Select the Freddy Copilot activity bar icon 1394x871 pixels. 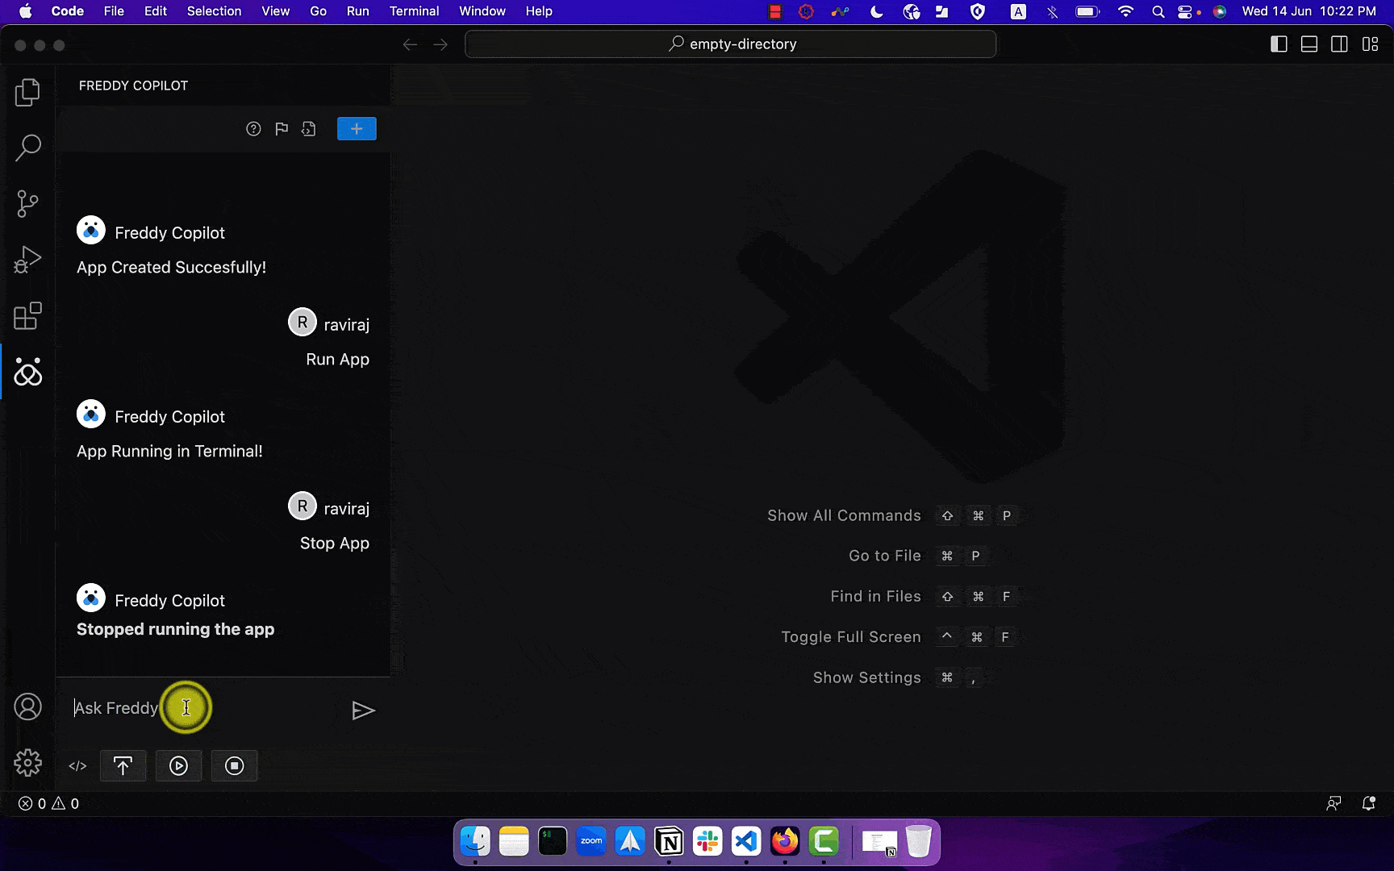(x=27, y=372)
